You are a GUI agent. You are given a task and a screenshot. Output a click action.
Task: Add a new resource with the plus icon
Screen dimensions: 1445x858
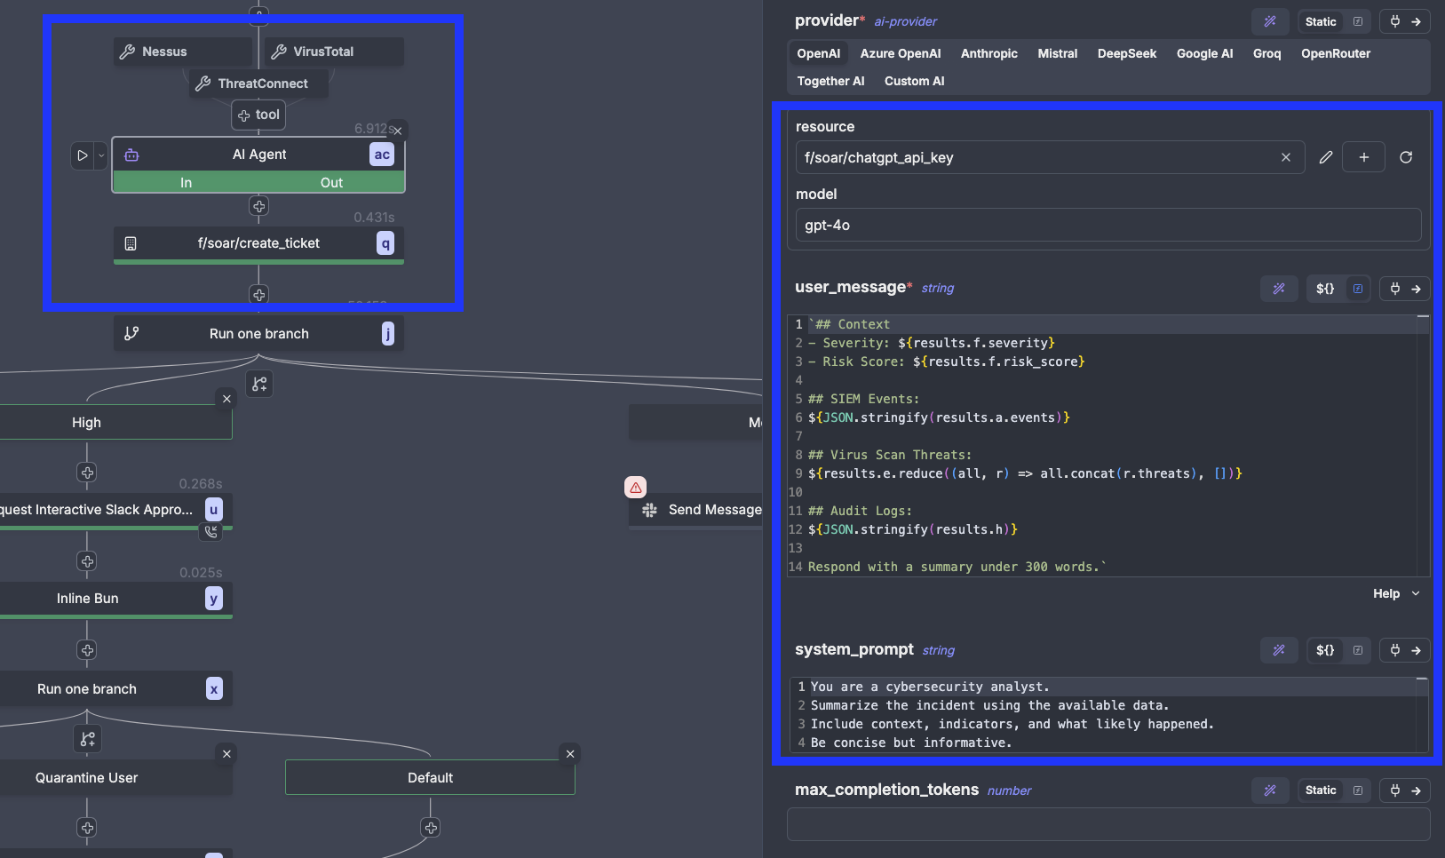pos(1363,157)
